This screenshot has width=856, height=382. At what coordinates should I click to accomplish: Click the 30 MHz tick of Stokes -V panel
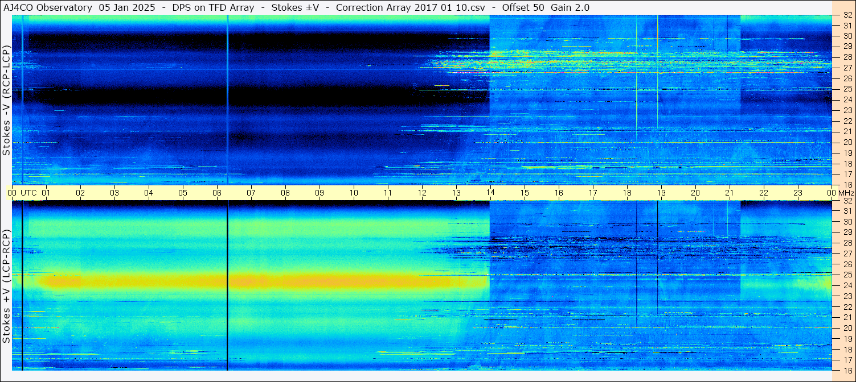[x=847, y=36]
